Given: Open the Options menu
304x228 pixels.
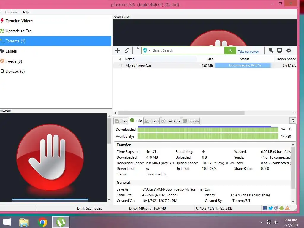Looking at the screenshot, I should pos(11,12).
